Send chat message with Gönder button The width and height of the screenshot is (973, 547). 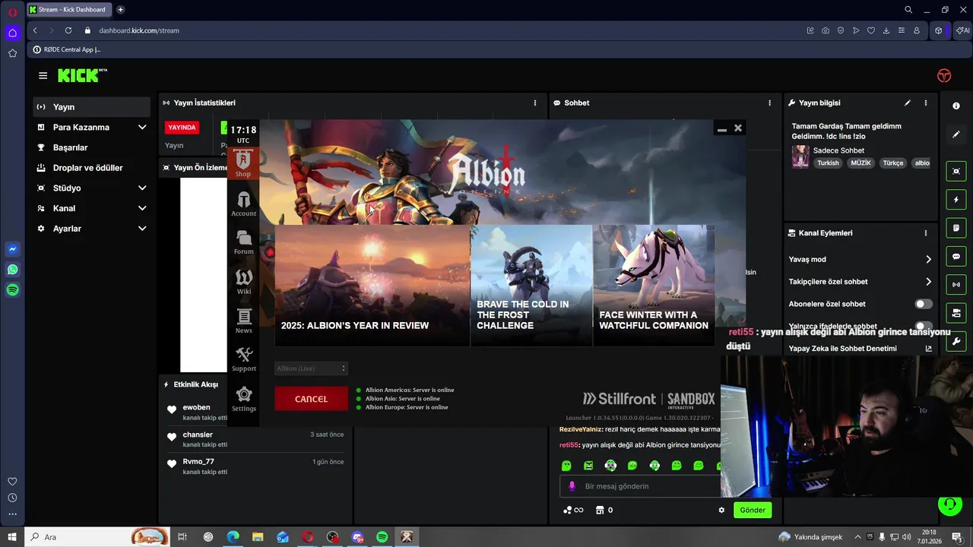coord(753,510)
